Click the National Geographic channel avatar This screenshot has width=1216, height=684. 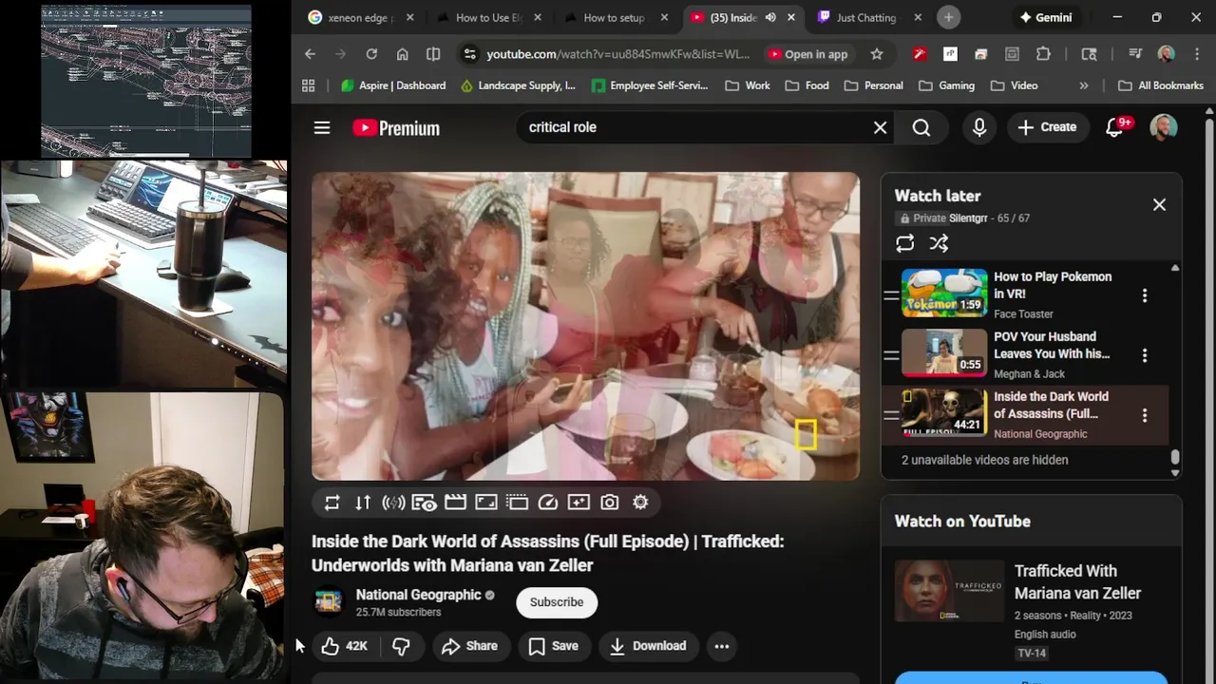tap(328, 601)
